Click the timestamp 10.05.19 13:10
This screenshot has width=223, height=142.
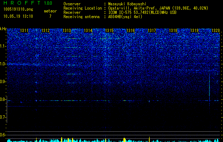coord(18,16)
